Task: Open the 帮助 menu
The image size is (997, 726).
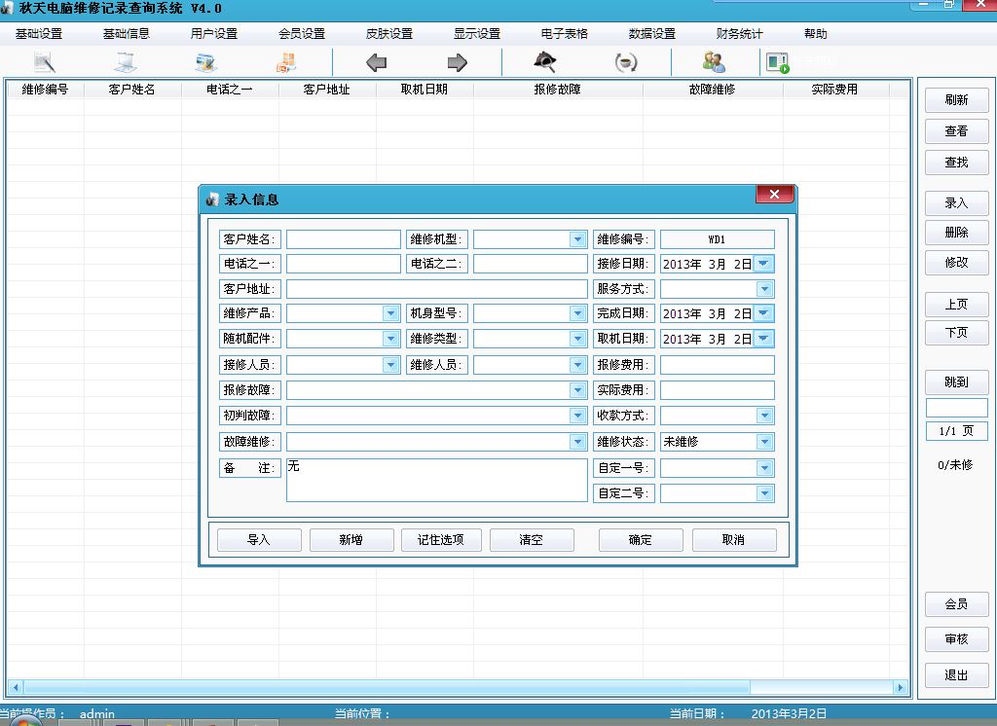Action: click(x=815, y=34)
